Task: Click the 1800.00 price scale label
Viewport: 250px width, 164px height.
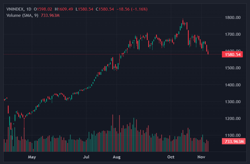Action: (x=233, y=17)
